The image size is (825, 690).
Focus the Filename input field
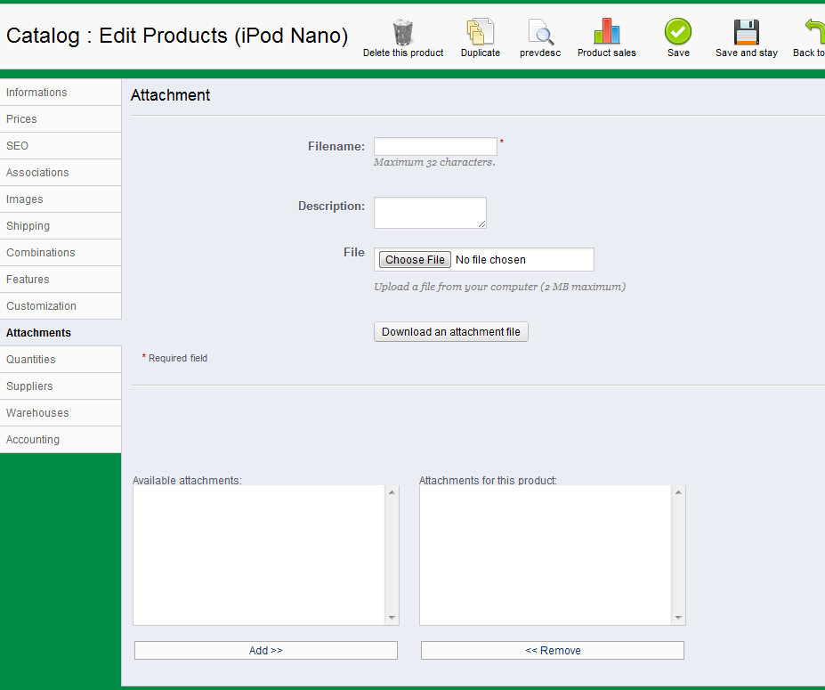pyautogui.click(x=435, y=147)
